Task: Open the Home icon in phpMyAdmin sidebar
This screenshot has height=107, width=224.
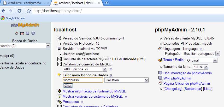Action: click(x=16, y=34)
